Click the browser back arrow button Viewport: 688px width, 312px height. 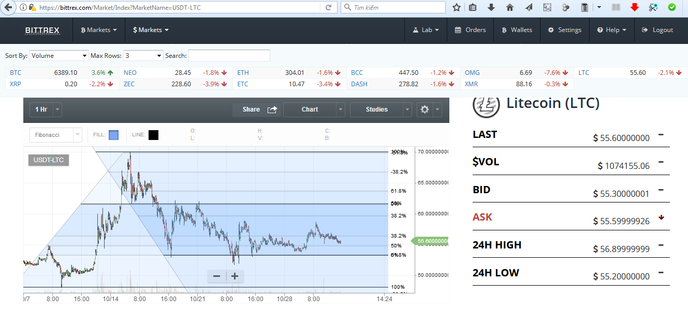point(8,8)
